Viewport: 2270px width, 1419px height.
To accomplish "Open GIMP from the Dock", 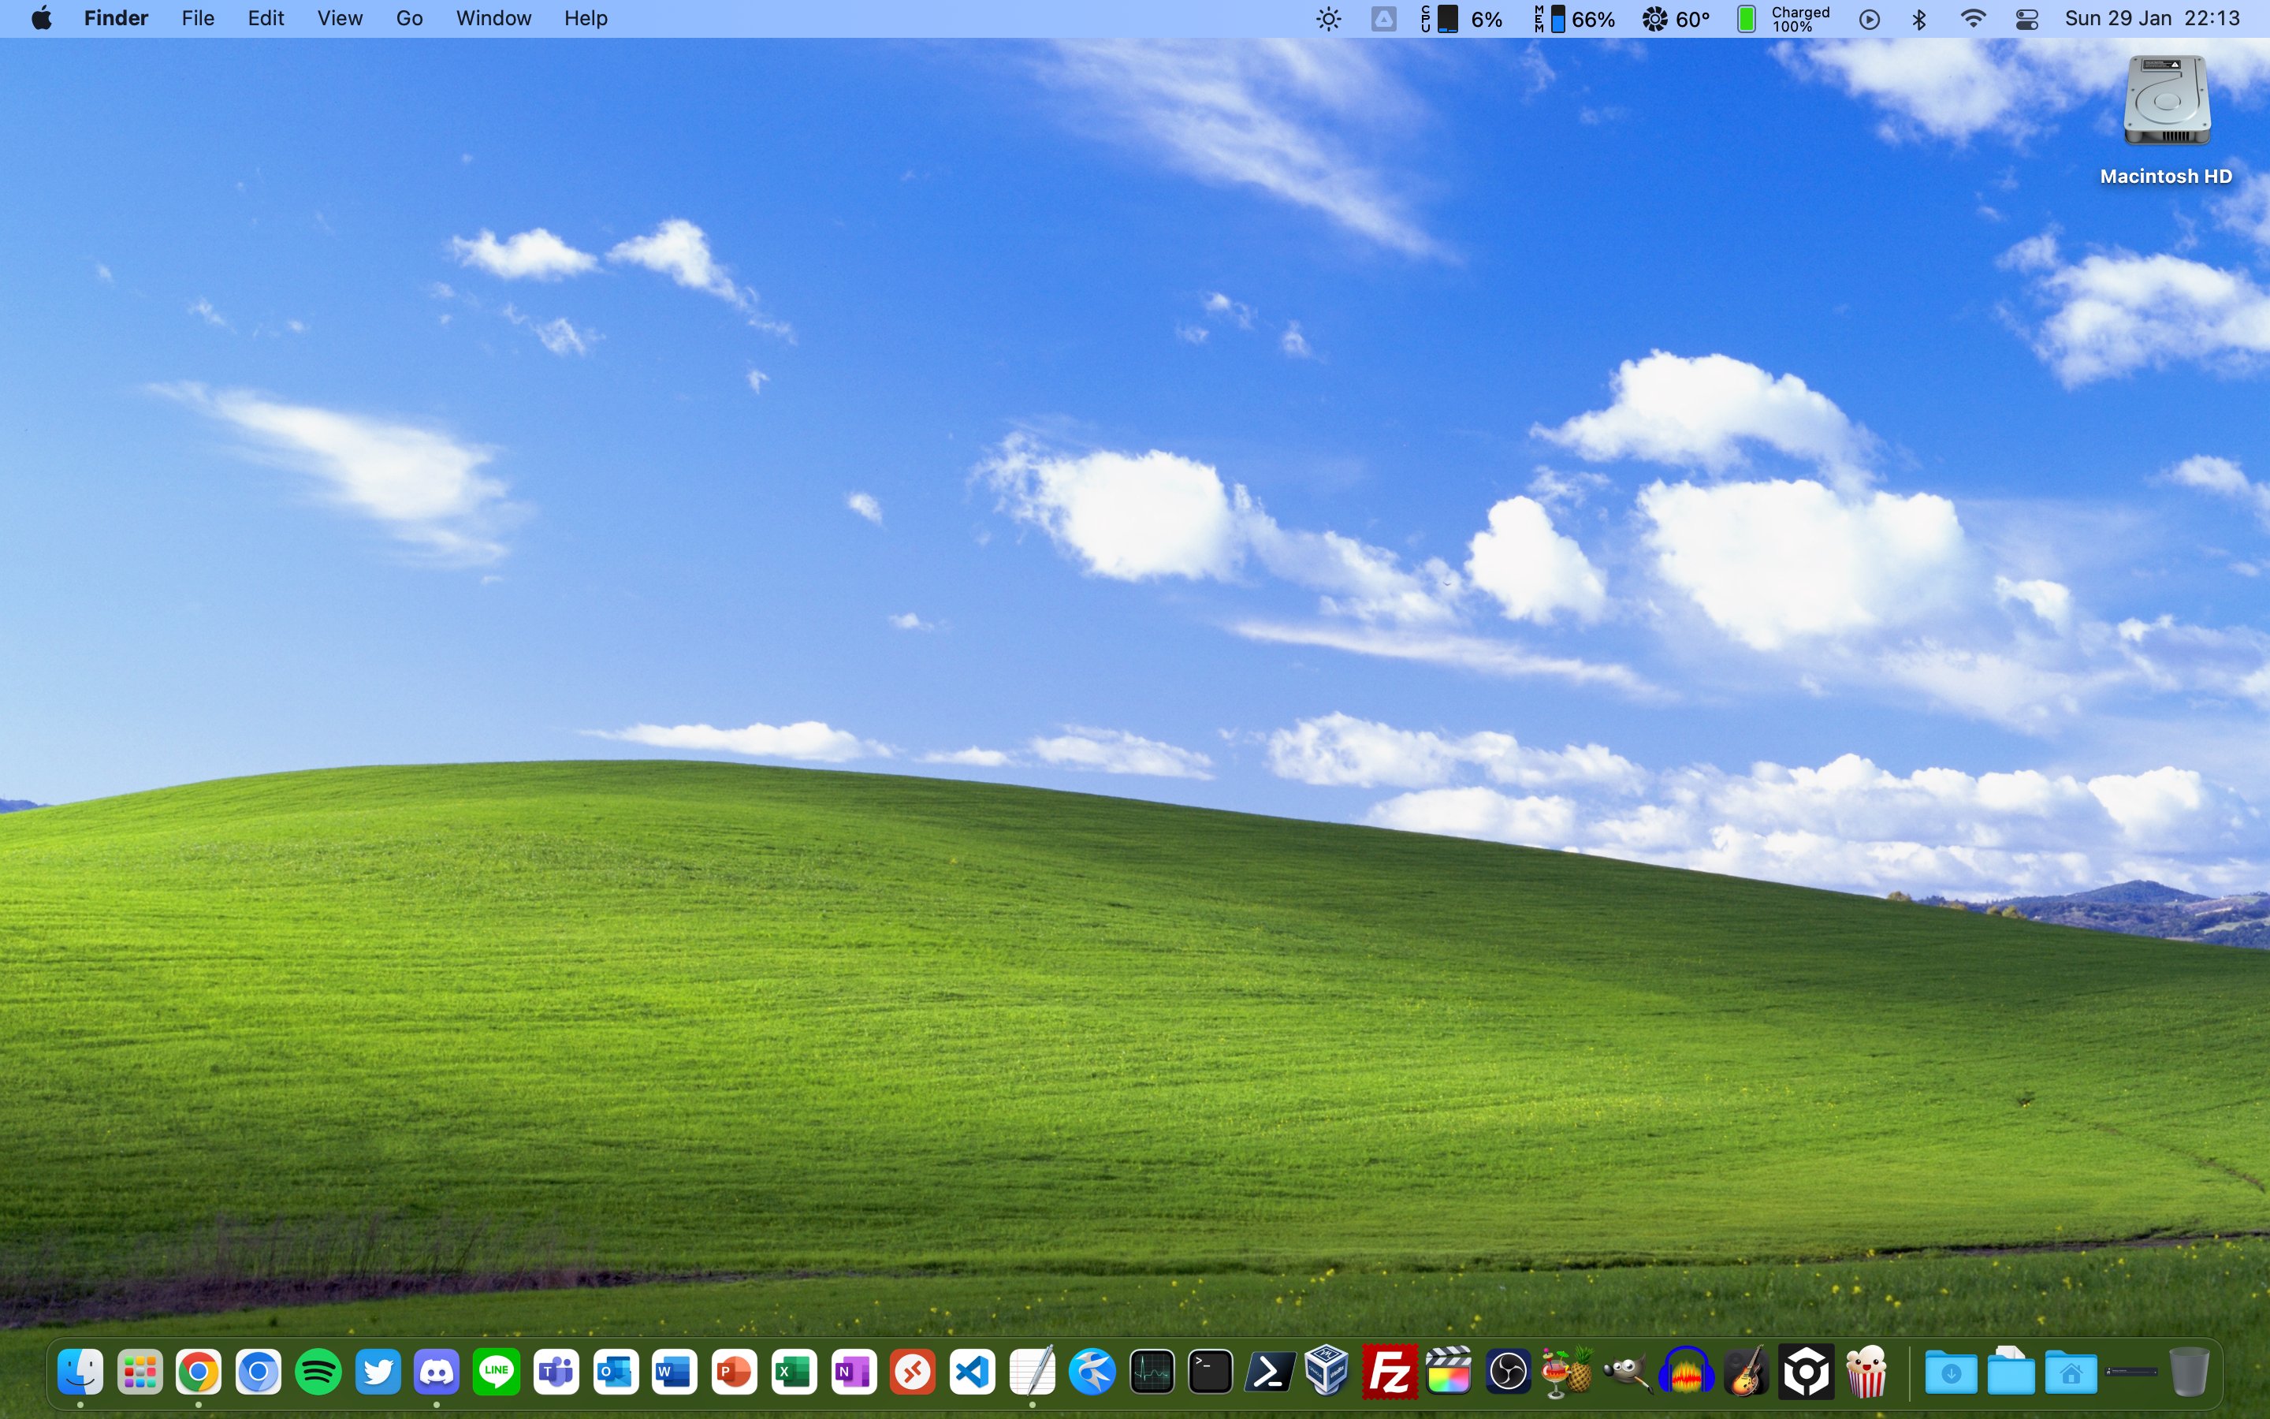I will (1627, 1373).
